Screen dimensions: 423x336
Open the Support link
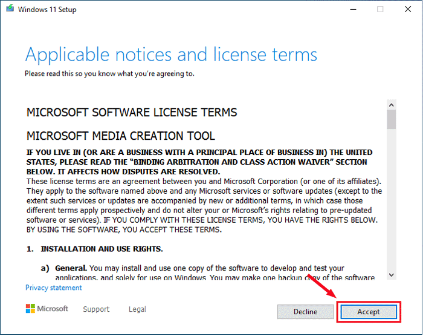tap(96, 309)
